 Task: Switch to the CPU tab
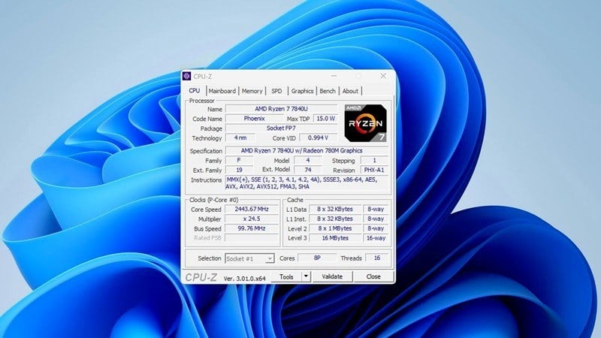[195, 91]
